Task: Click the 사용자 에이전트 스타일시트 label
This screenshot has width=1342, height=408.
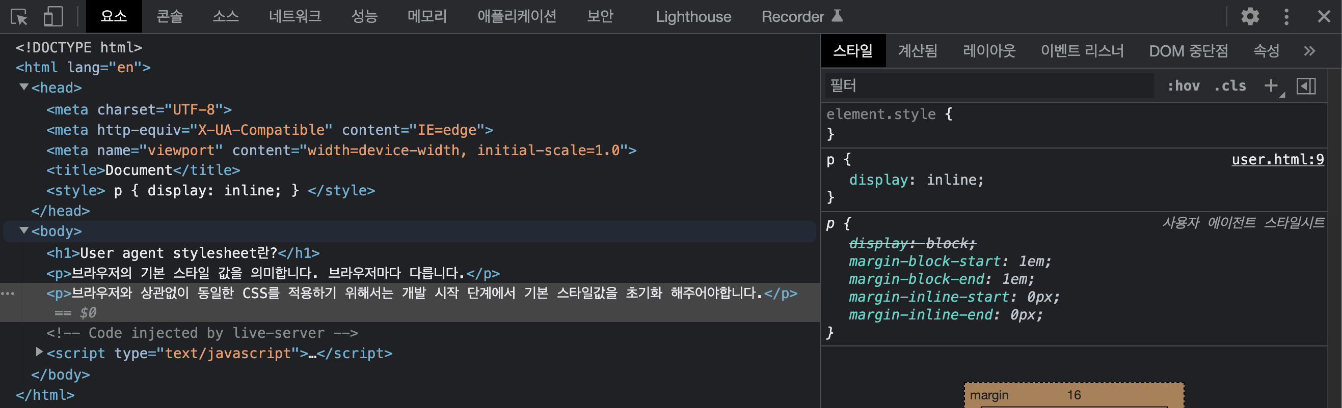Action: 1243,223
